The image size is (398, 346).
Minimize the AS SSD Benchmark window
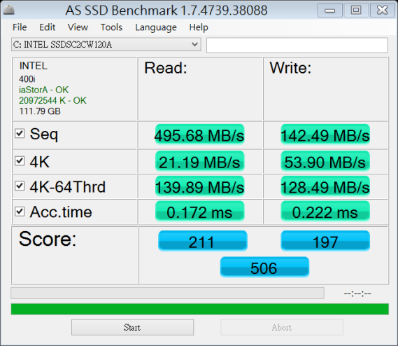tap(330, 11)
